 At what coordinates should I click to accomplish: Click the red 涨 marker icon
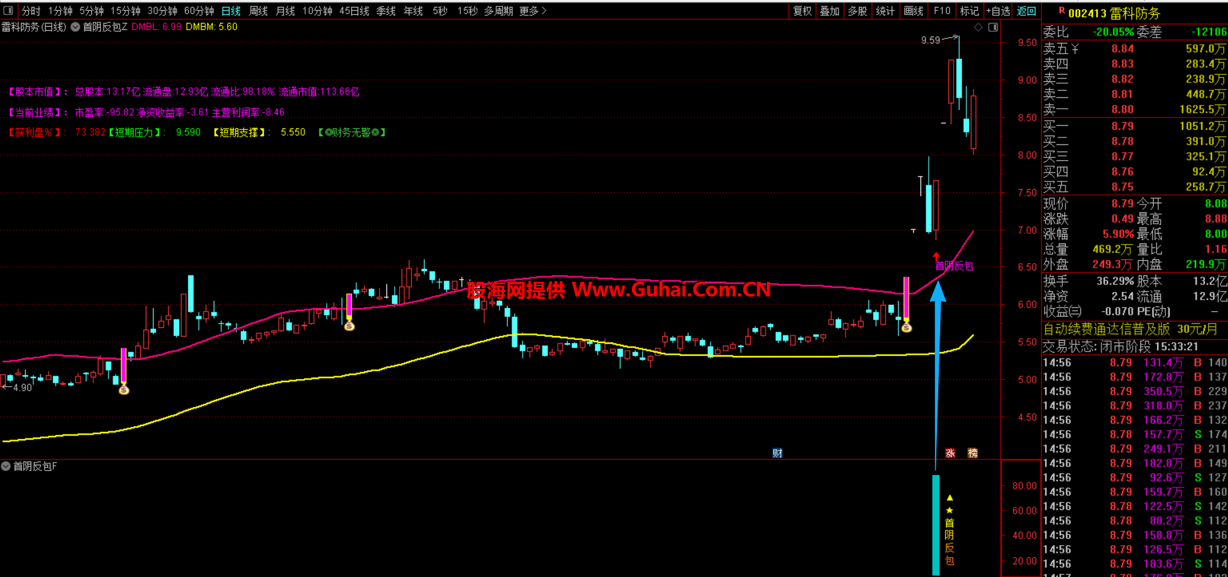coord(950,453)
